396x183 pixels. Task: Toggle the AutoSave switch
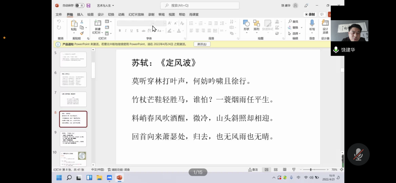pos(79,6)
